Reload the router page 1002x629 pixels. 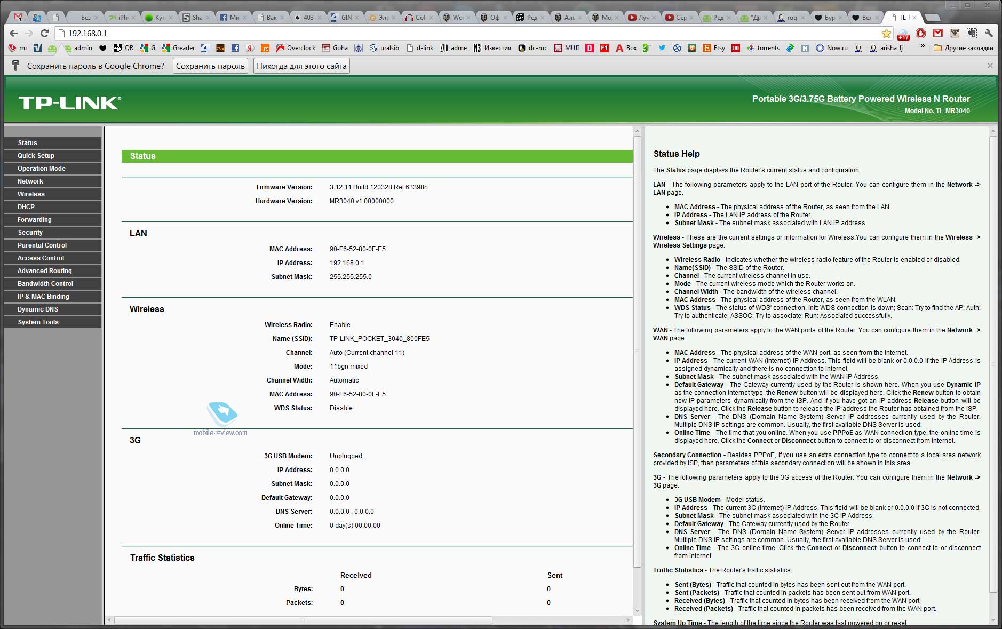(45, 33)
